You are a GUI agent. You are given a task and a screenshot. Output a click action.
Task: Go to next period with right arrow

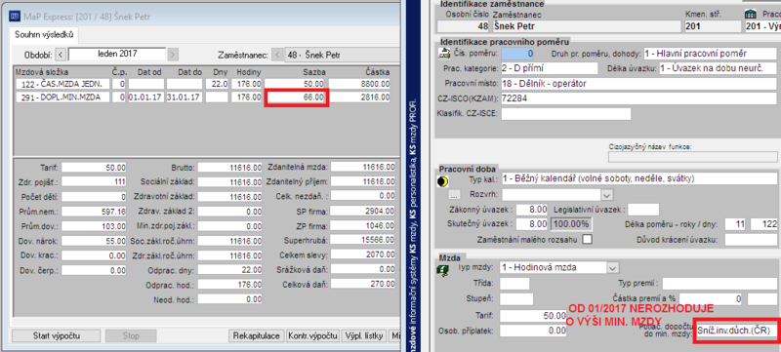point(173,55)
